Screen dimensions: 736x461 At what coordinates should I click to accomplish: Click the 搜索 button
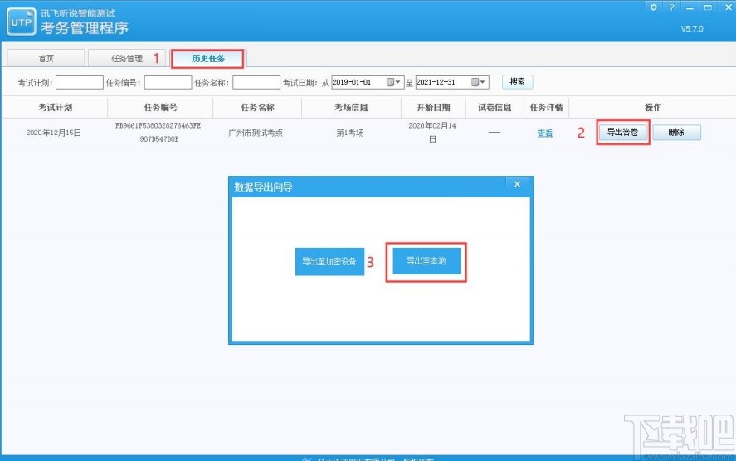[517, 81]
